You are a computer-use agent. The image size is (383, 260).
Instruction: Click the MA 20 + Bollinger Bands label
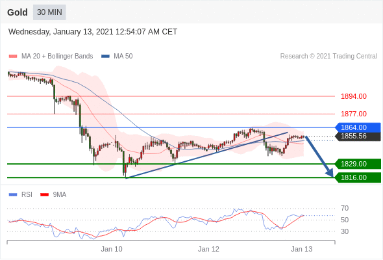(57, 57)
